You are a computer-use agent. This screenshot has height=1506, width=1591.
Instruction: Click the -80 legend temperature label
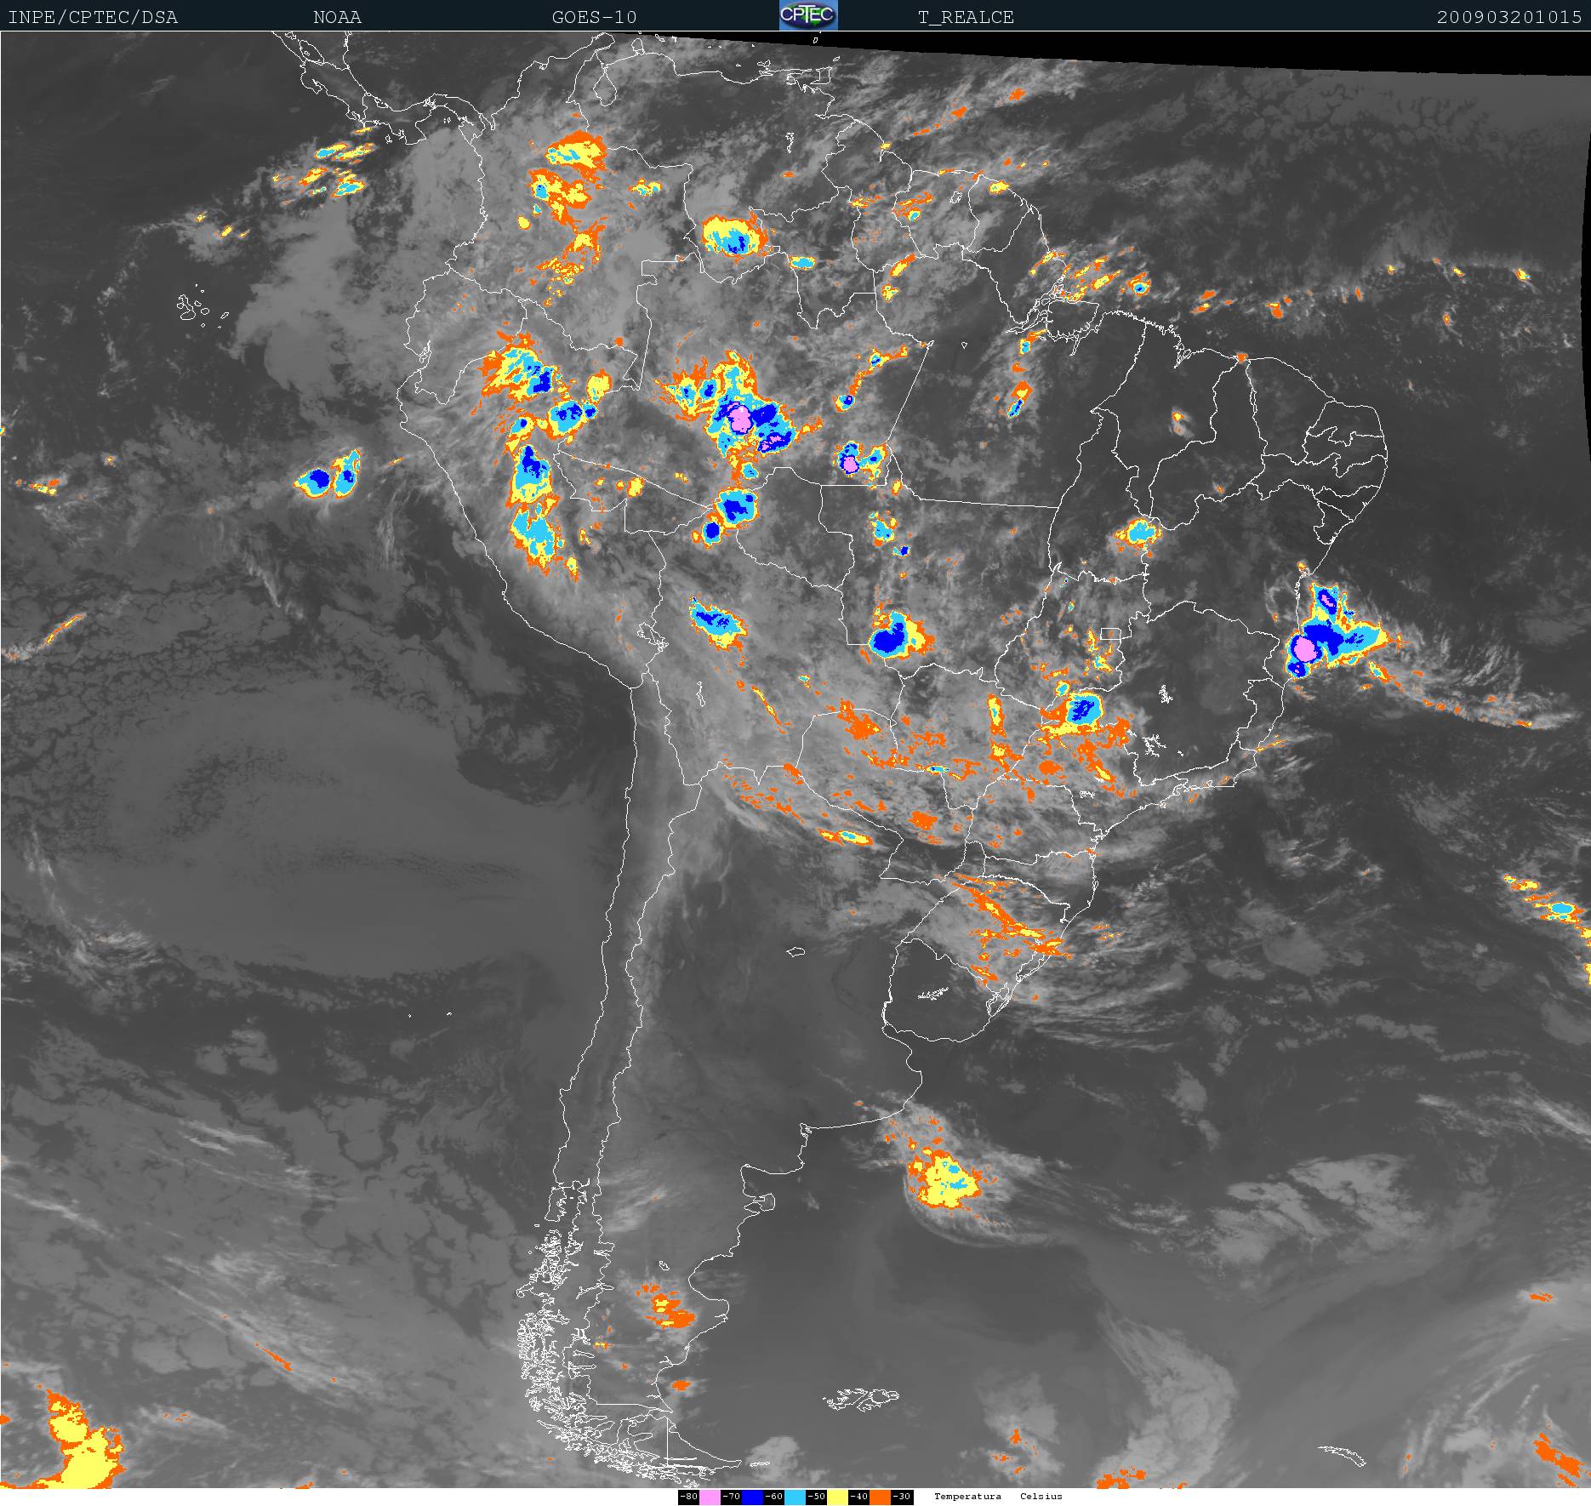[688, 1497]
